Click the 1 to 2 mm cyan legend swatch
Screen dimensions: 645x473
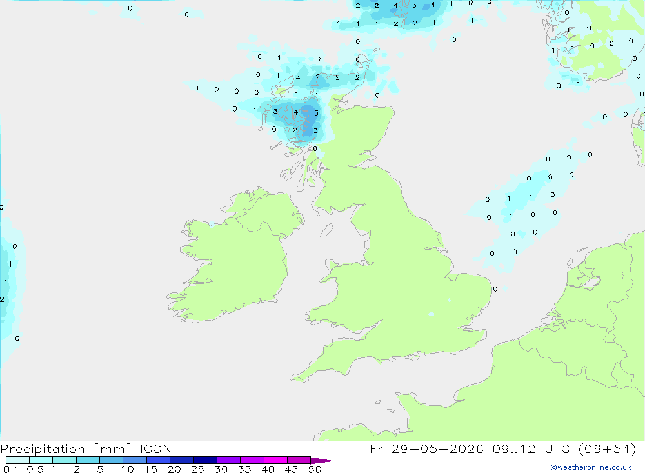tap(64, 460)
